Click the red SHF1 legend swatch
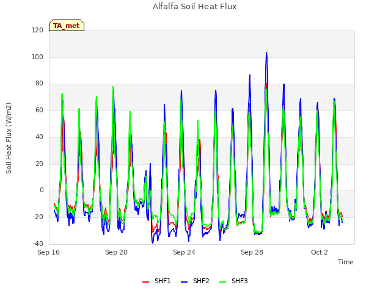Image resolution: width=391 pixels, height=293 pixels. pos(145,282)
